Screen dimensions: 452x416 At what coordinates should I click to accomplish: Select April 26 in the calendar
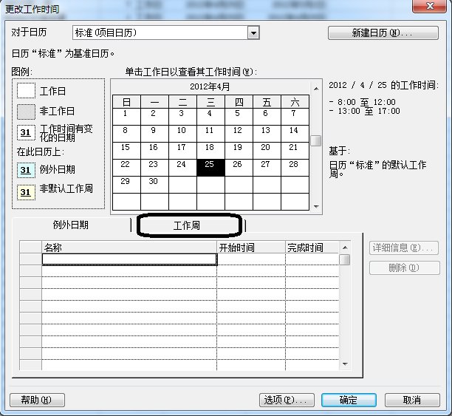(239, 168)
